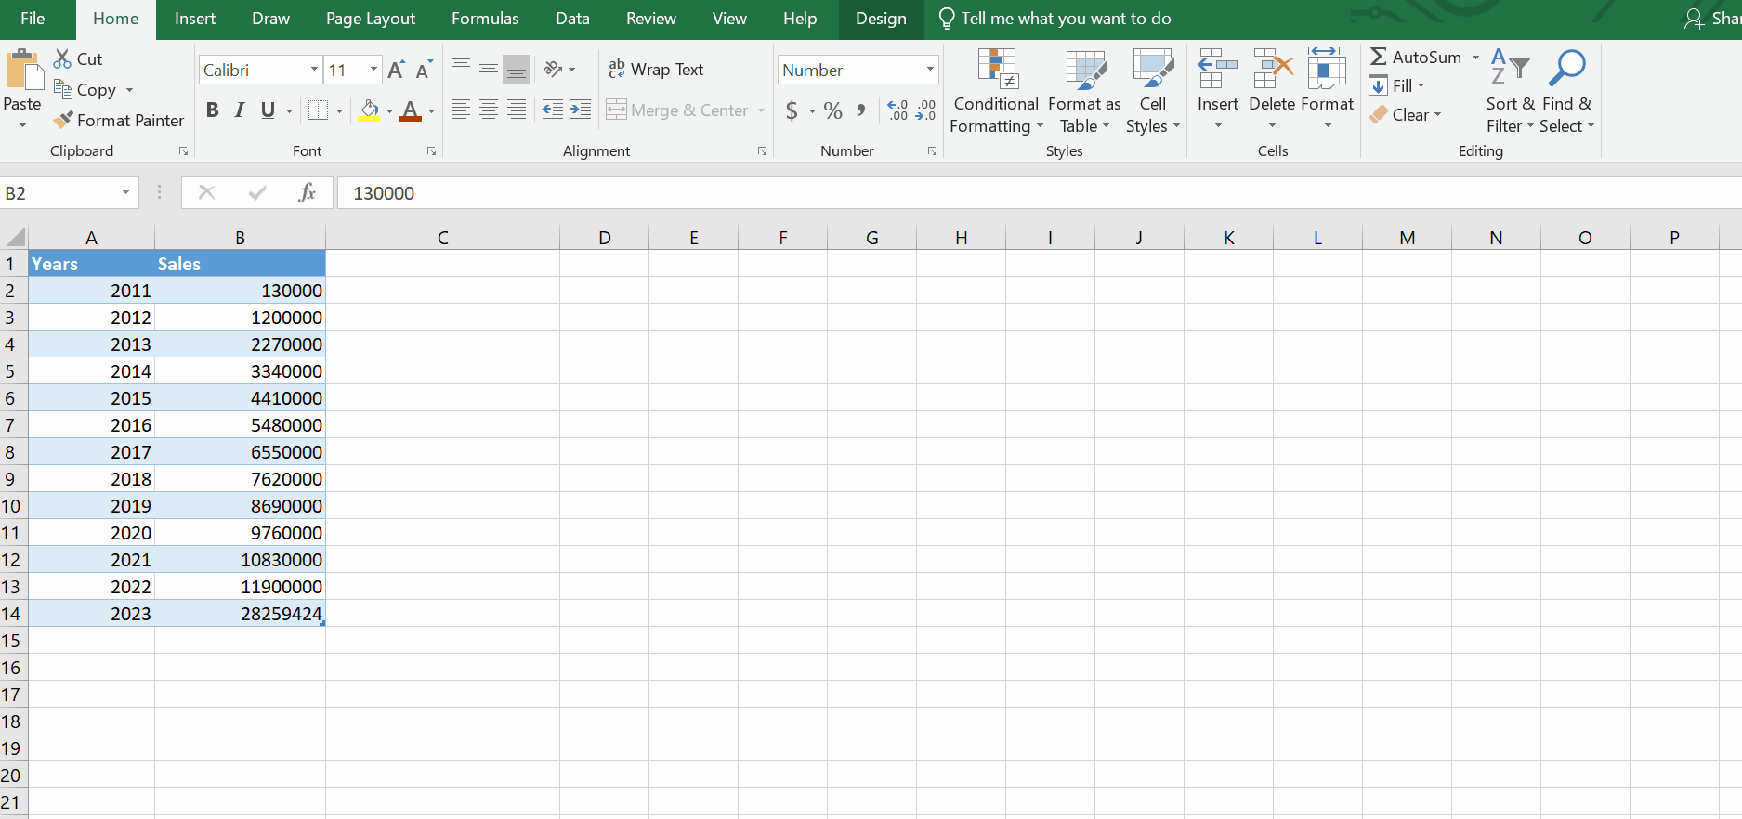Toggle Center horizontal alignment

489,110
